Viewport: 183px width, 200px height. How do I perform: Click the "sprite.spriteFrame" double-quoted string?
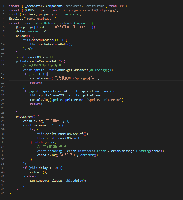tap(104, 100)
